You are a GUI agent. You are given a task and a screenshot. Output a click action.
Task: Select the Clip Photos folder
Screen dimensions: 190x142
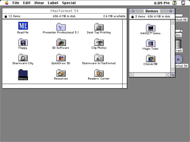click(99, 42)
